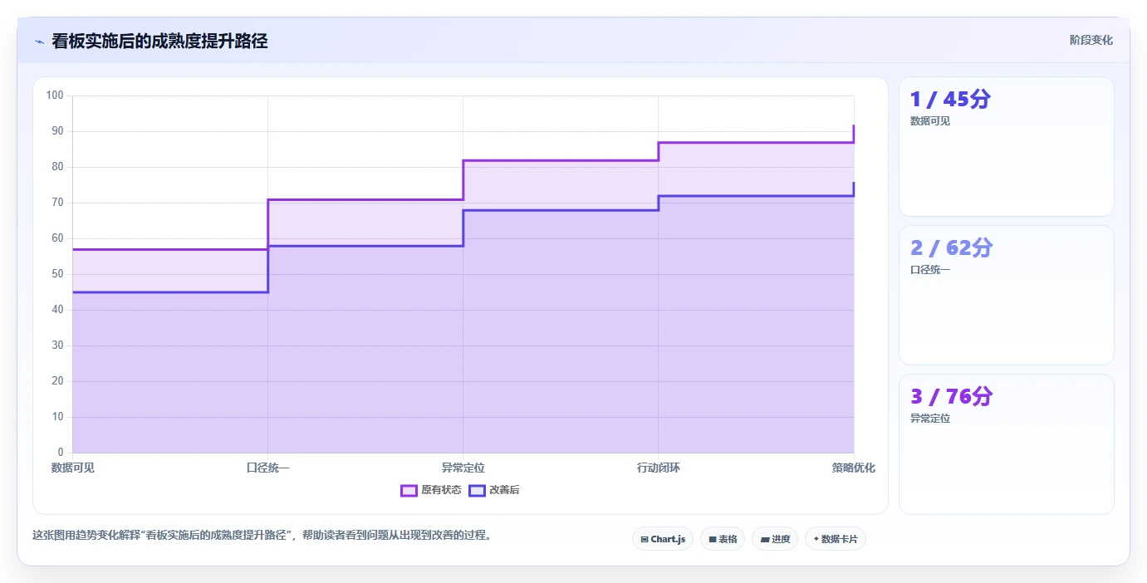Open the 3 / 76分 异常定位 card
Viewport: 1147px width, 583px height.
tap(1007, 444)
